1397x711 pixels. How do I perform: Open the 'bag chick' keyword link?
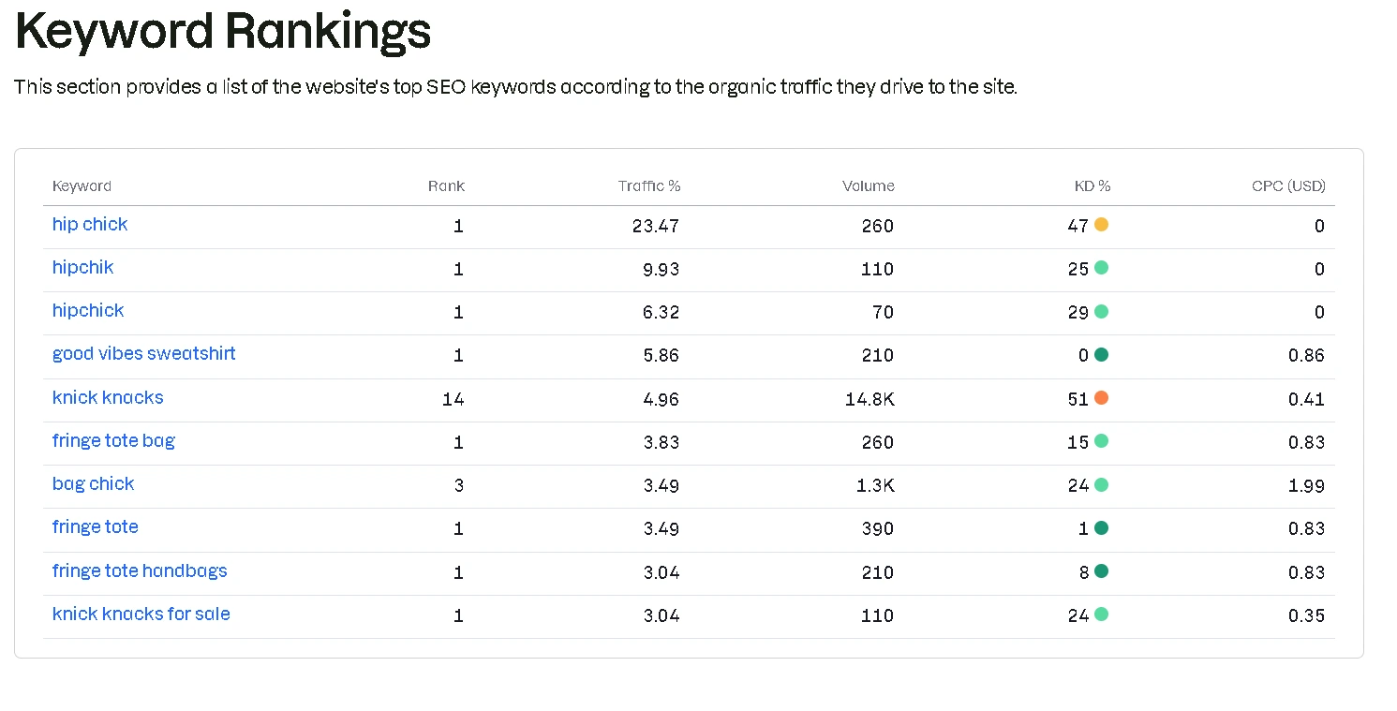pyautogui.click(x=93, y=484)
